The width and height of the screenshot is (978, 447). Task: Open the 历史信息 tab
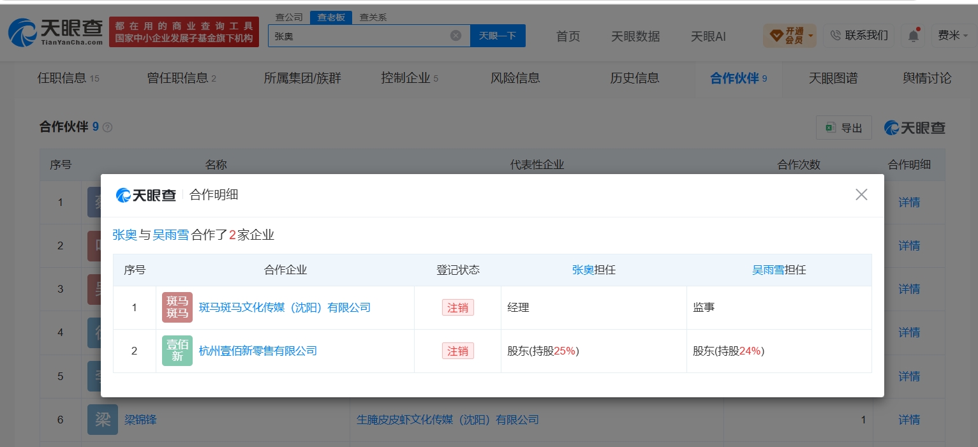coord(635,78)
